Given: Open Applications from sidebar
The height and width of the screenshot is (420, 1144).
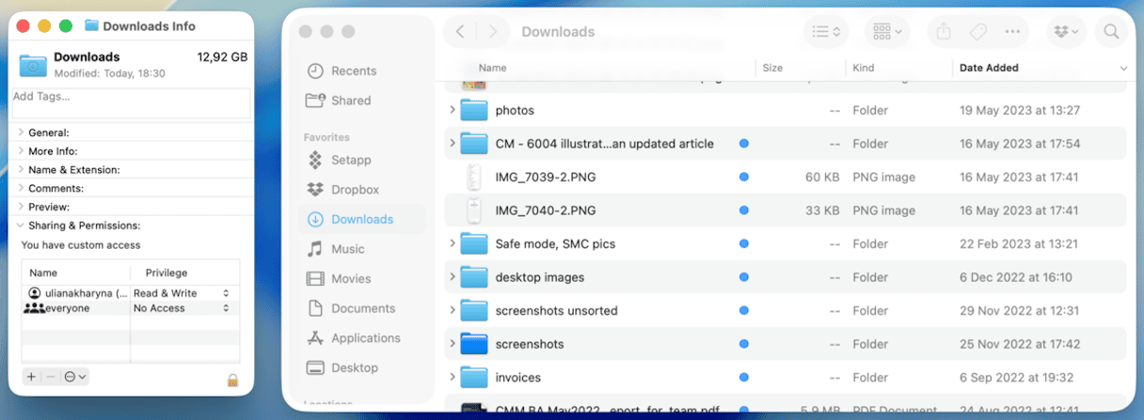Looking at the screenshot, I should (365, 338).
